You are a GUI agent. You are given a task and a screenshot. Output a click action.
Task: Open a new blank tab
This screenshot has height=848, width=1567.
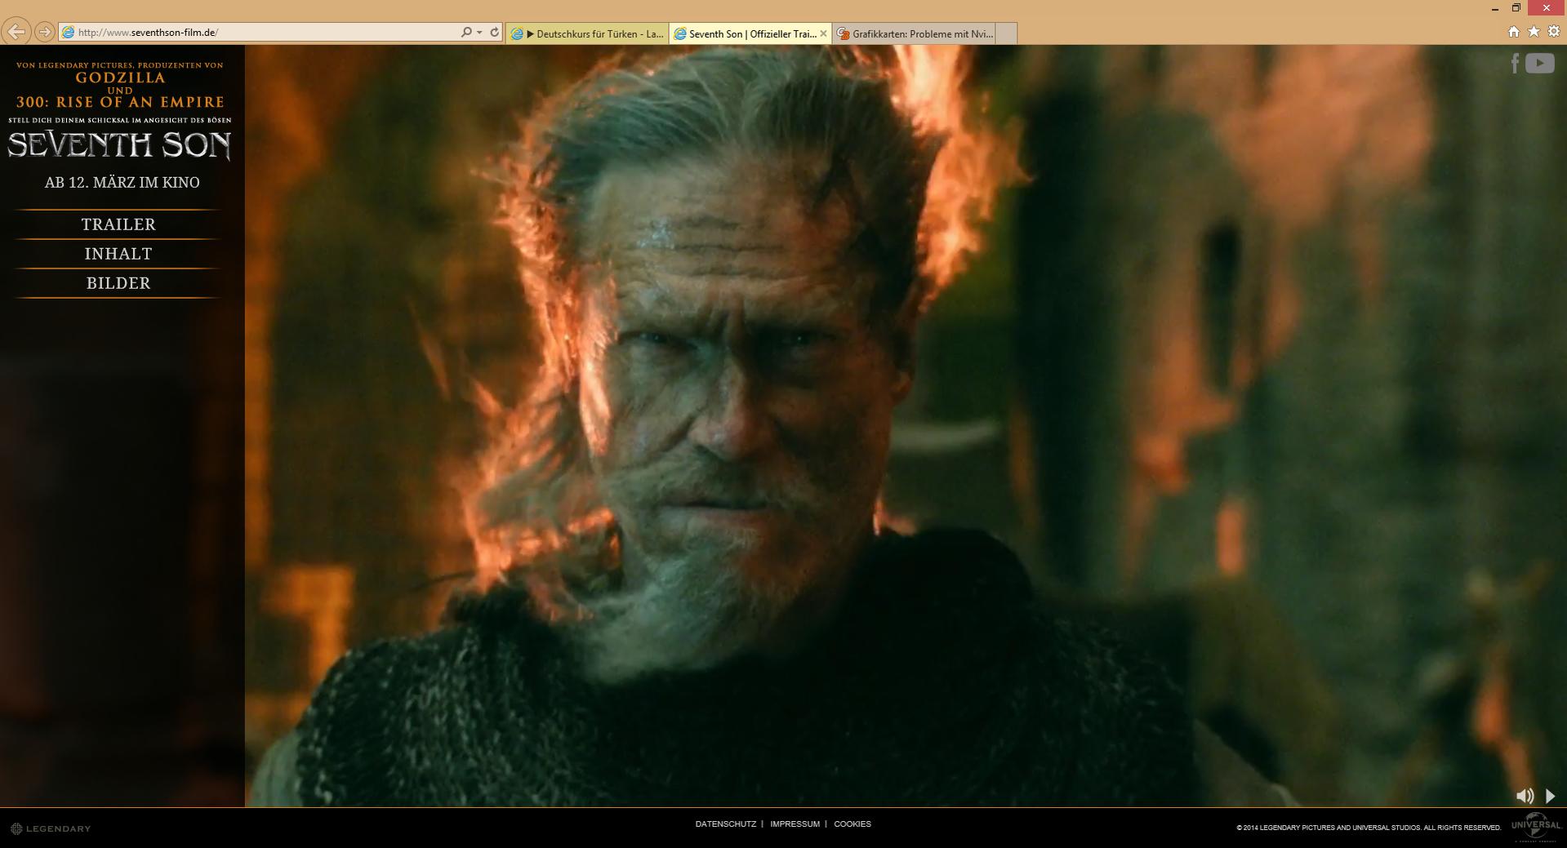pyautogui.click(x=1006, y=33)
